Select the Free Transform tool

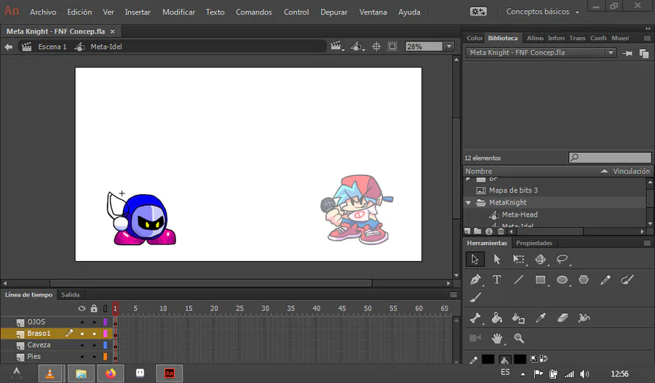[x=519, y=259]
